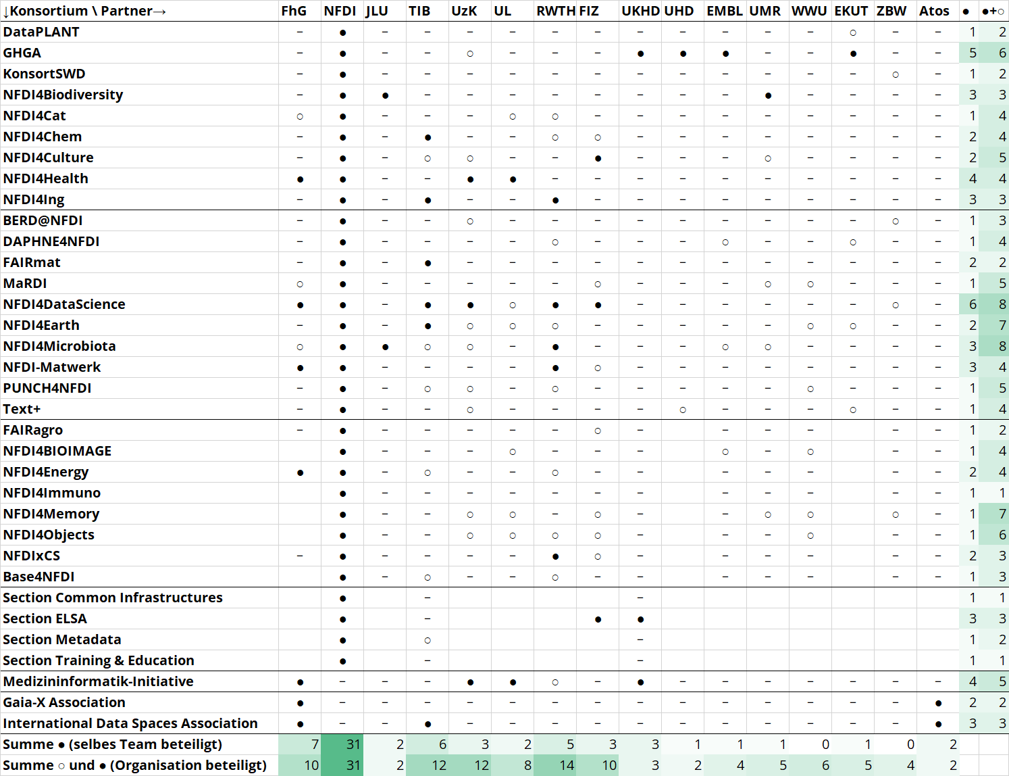Click the 'FAIRagro' consortium name
Screen dimensions: 1009x776
pos(33,430)
